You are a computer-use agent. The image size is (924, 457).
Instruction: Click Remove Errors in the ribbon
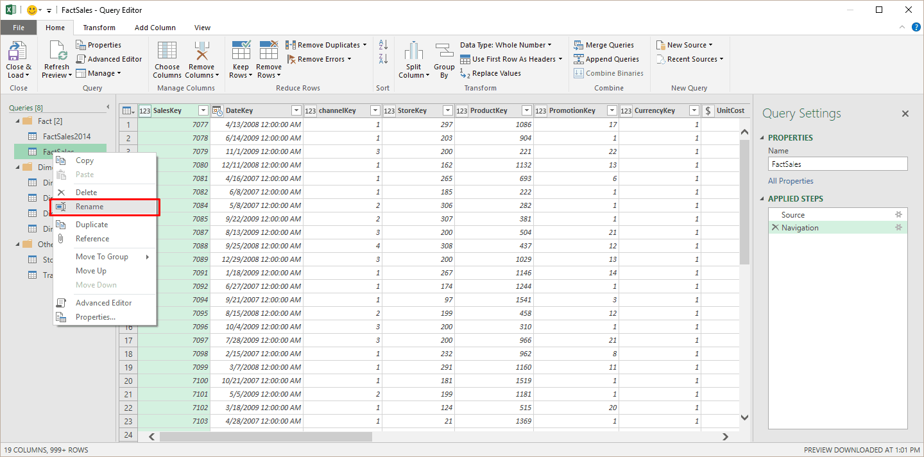(319, 59)
